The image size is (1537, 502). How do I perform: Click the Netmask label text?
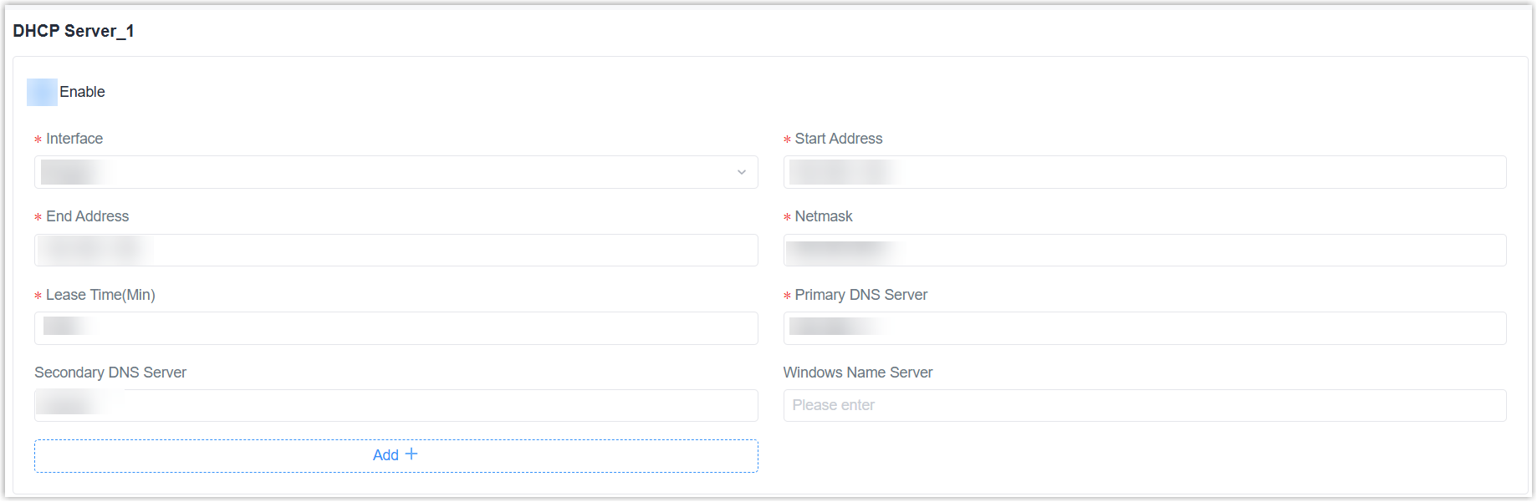pyautogui.click(x=823, y=216)
